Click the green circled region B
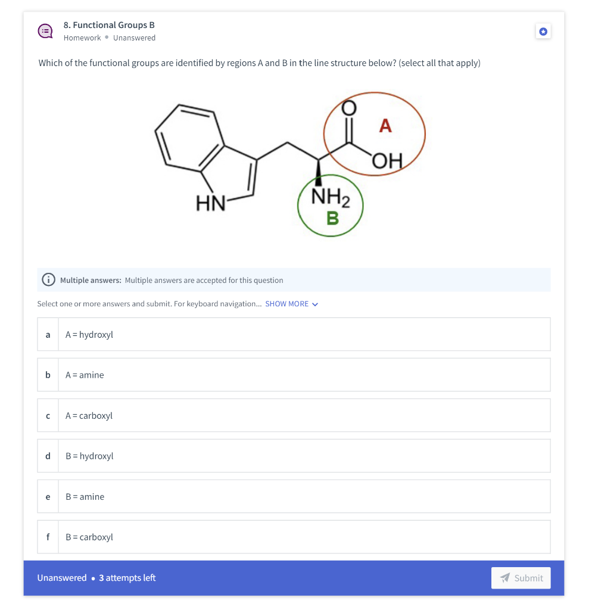This screenshot has height=610, width=598. click(x=331, y=206)
